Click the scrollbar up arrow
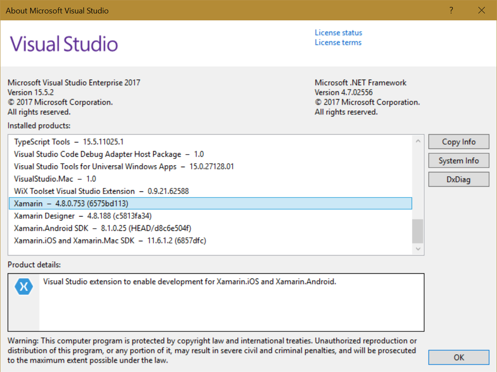 click(417, 140)
